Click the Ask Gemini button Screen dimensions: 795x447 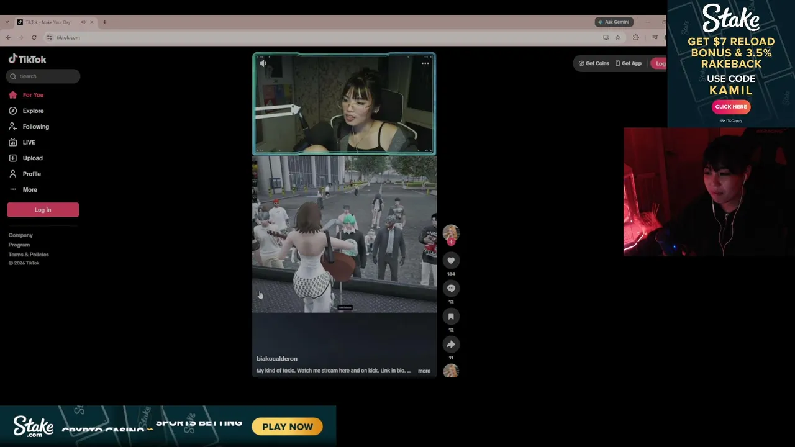(x=614, y=22)
